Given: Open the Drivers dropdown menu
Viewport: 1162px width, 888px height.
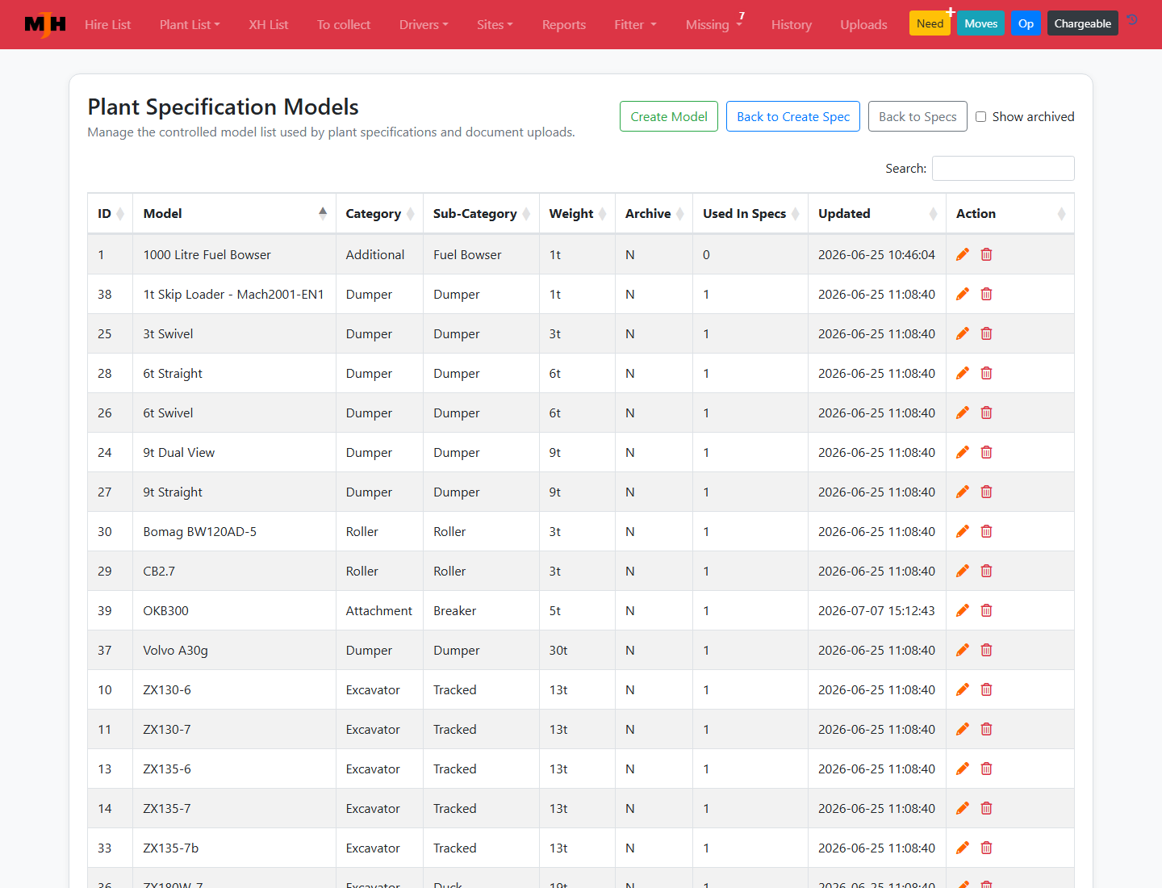Looking at the screenshot, I should point(424,25).
